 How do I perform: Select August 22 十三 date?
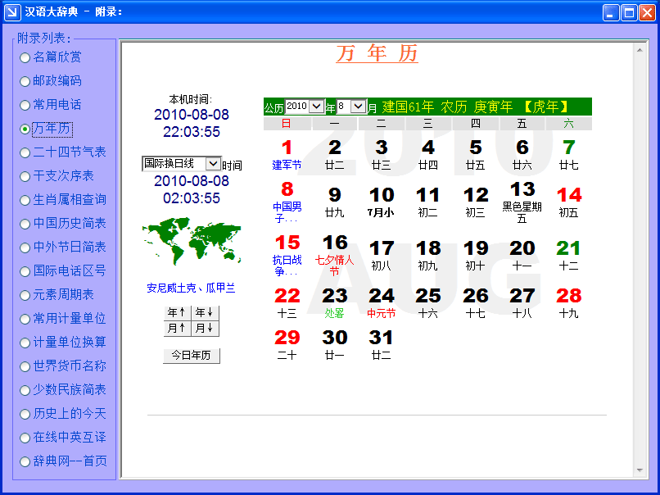(287, 303)
